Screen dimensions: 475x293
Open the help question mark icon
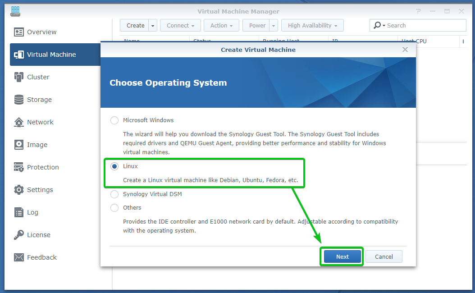(418, 11)
